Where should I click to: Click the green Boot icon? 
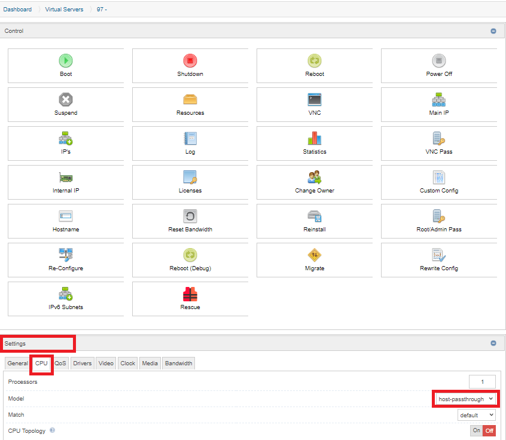pos(66,60)
